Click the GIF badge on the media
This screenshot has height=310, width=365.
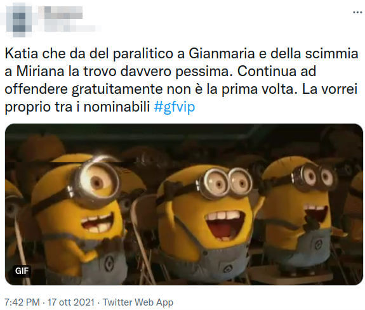[22, 271]
